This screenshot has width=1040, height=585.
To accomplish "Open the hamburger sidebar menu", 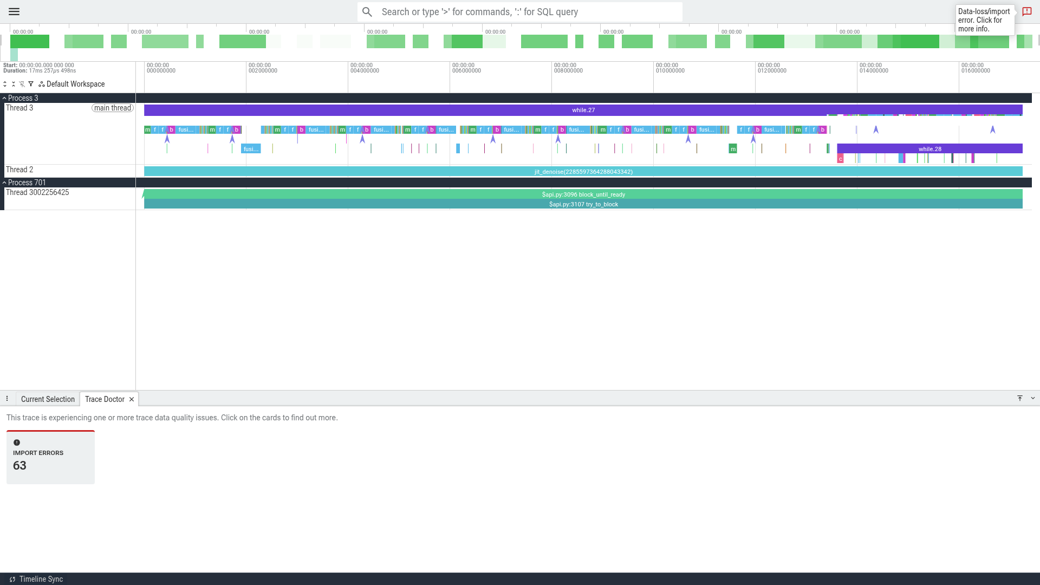I will tap(14, 11).
